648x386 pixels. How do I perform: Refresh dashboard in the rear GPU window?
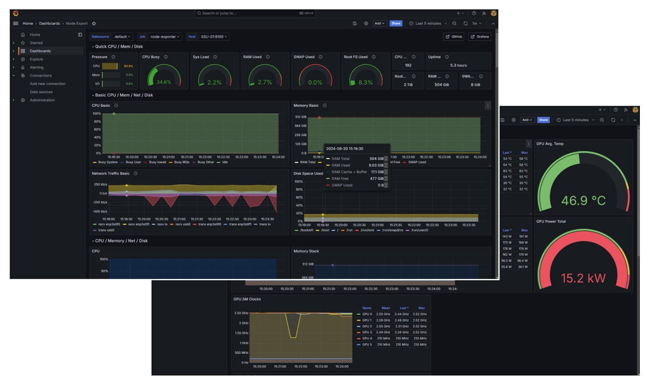click(x=613, y=120)
